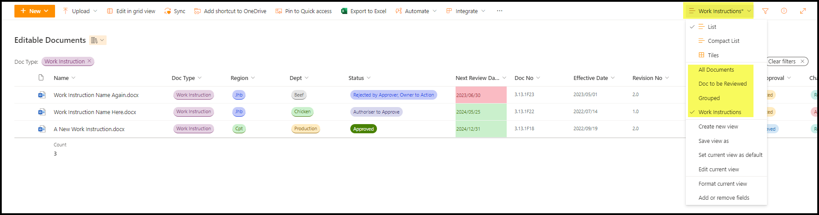Click the library switcher icon beside Editable Documents

[97, 40]
